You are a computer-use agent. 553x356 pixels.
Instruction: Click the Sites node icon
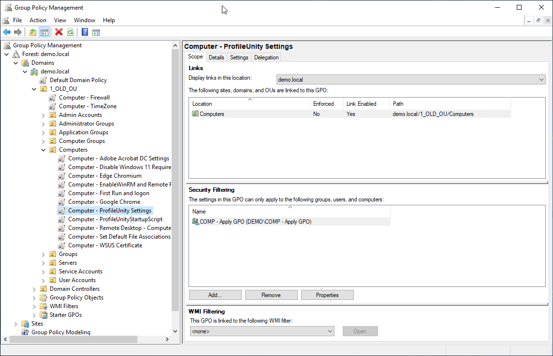pyautogui.click(x=26, y=324)
